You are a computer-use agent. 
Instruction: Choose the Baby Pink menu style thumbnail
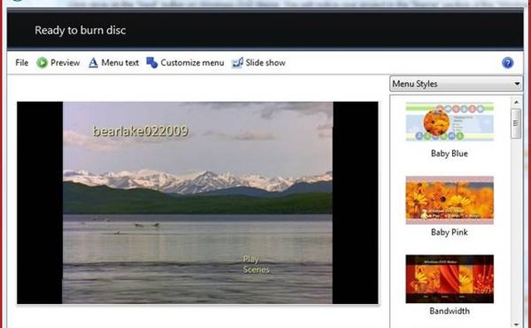(450, 200)
